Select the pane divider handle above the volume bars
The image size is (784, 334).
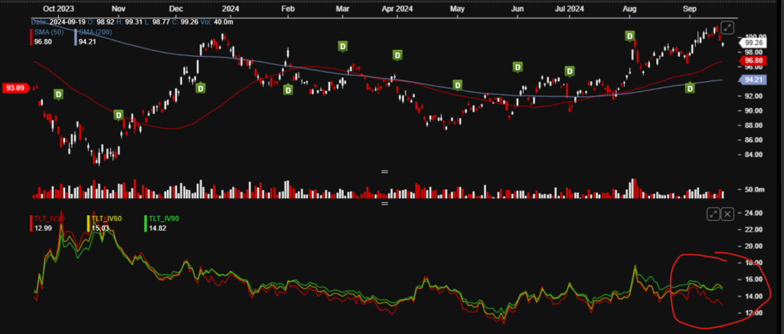click(384, 172)
